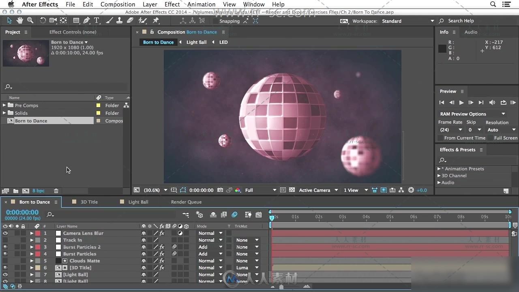519x292 pixels.
Task: Enable Motion Blur switch in timeline header
Action: [x=234, y=215]
